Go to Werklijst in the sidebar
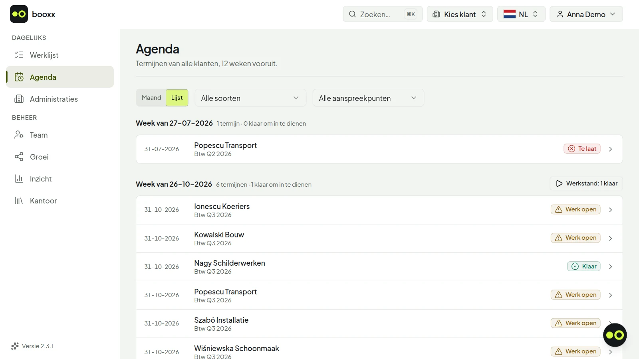Viewport: 639px width, 359px height. [x=60, y=55]
